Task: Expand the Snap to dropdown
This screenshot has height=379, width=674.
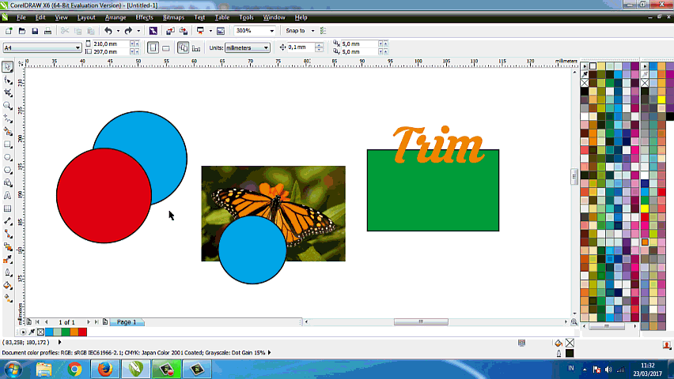Action: coord(312,31)
